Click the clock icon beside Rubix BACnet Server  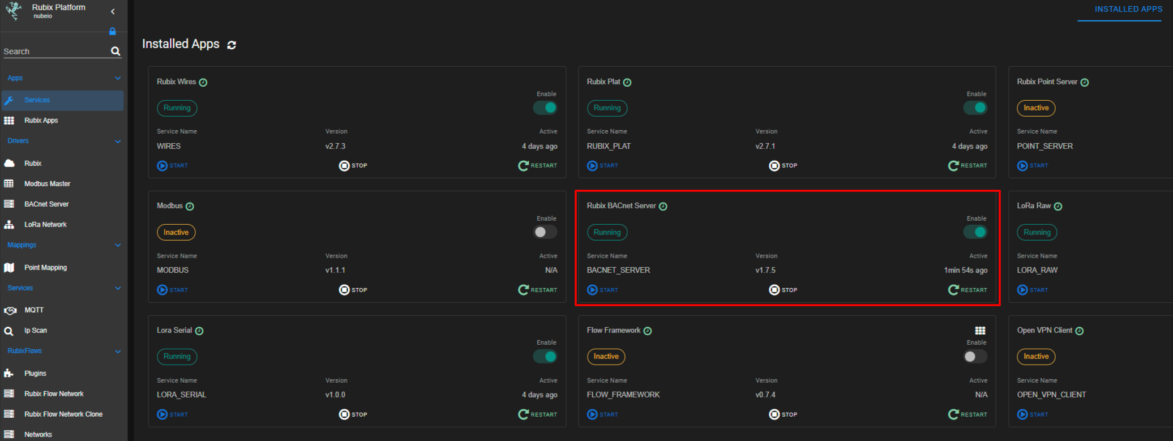pyautogui.click(x=663, y=206)
